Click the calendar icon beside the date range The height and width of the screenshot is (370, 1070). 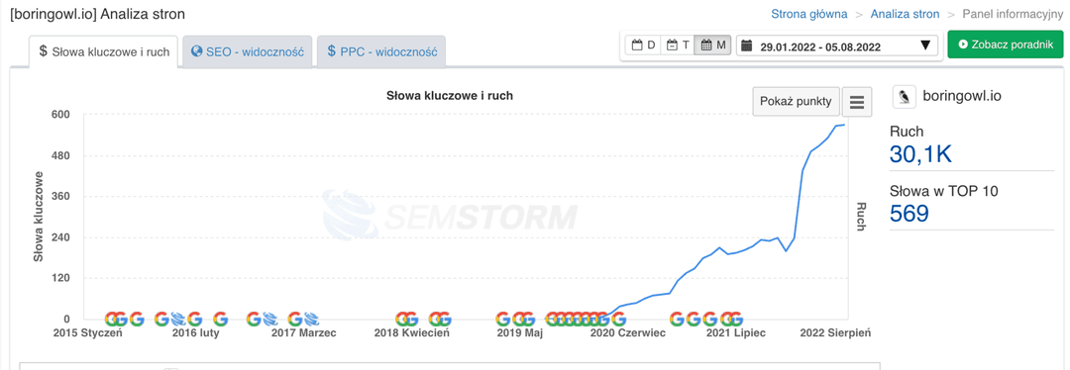click(747, 46)
